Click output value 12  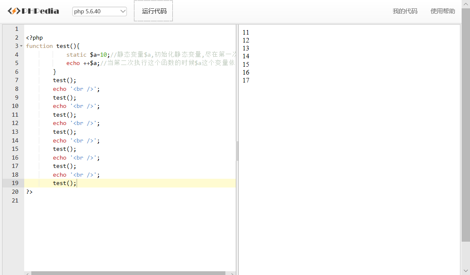[x=246, y=40]
